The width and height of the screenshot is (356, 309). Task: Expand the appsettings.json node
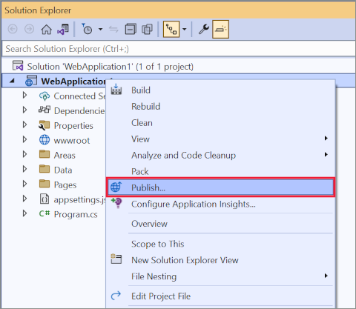(24, 199)
